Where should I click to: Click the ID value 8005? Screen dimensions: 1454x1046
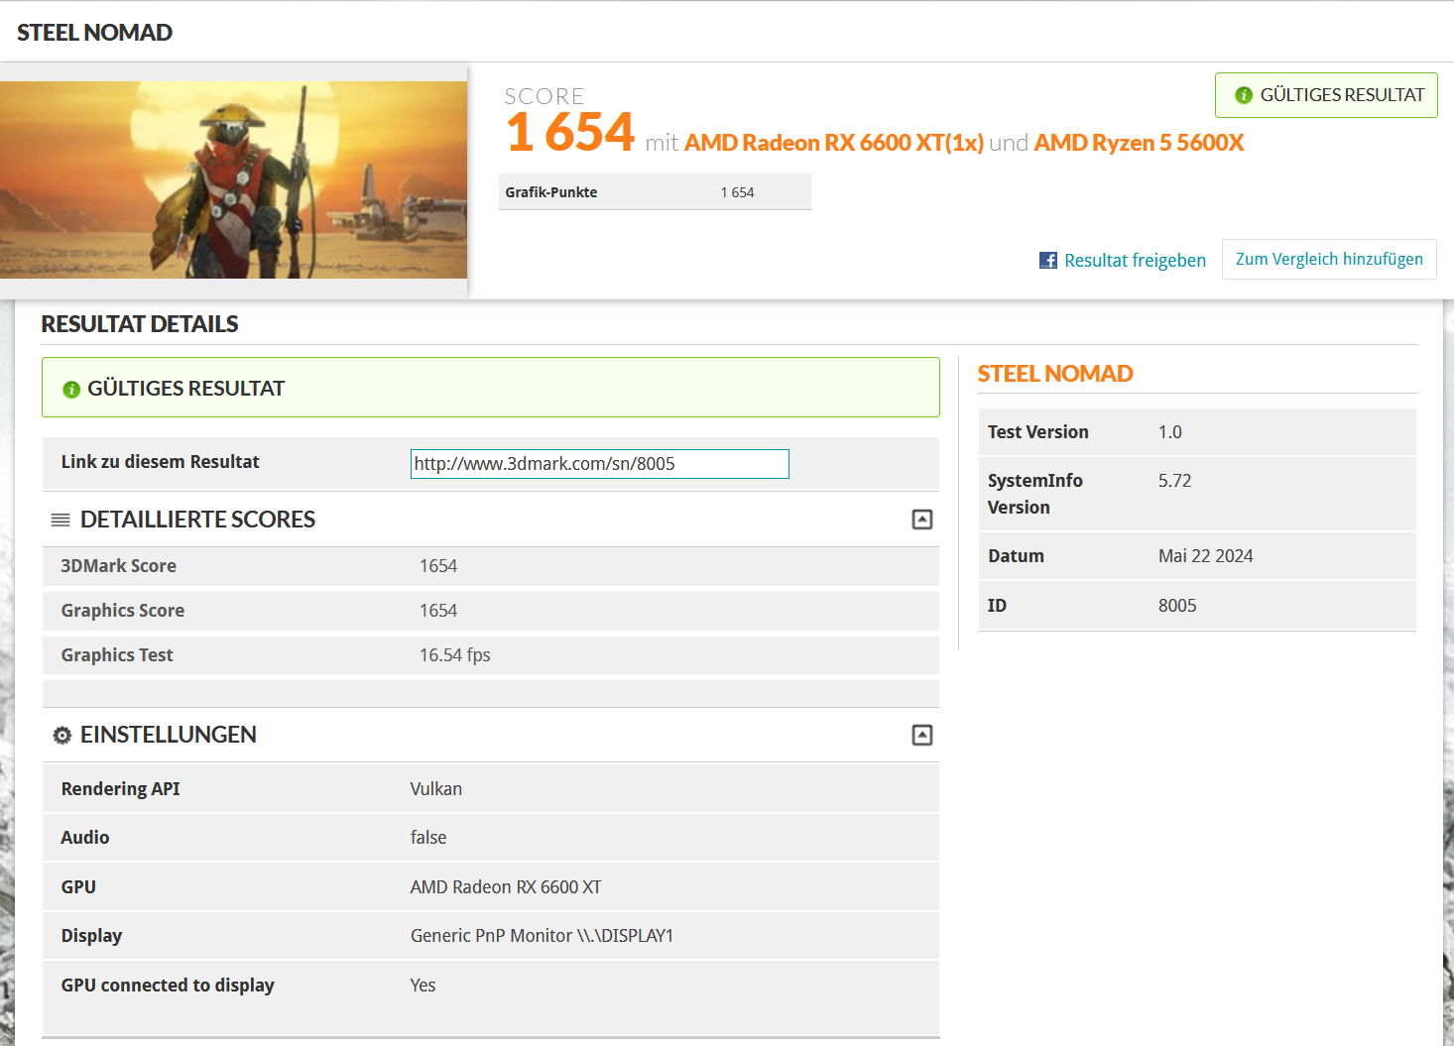(x=1177, y=606)
